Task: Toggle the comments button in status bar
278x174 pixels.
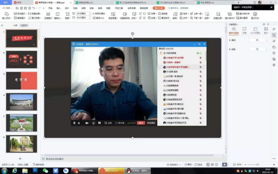Action: pos(199,165)
